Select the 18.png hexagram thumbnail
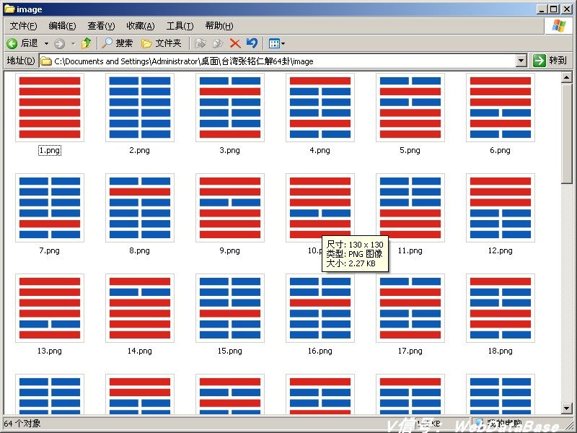 (501, 308)
